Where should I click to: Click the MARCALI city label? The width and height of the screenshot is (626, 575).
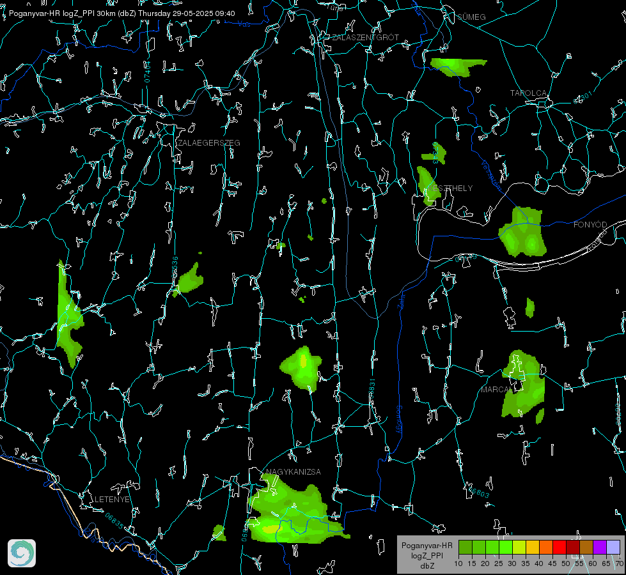pyautogui.click(x=497, y=390)
